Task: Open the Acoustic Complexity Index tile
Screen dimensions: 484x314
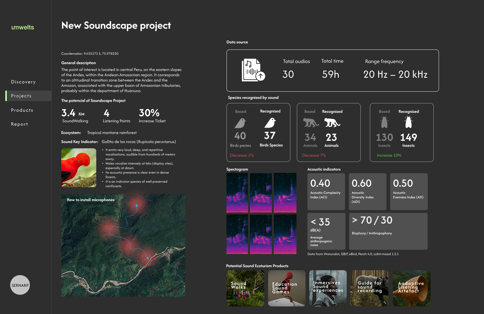Action: coord(326,192)
